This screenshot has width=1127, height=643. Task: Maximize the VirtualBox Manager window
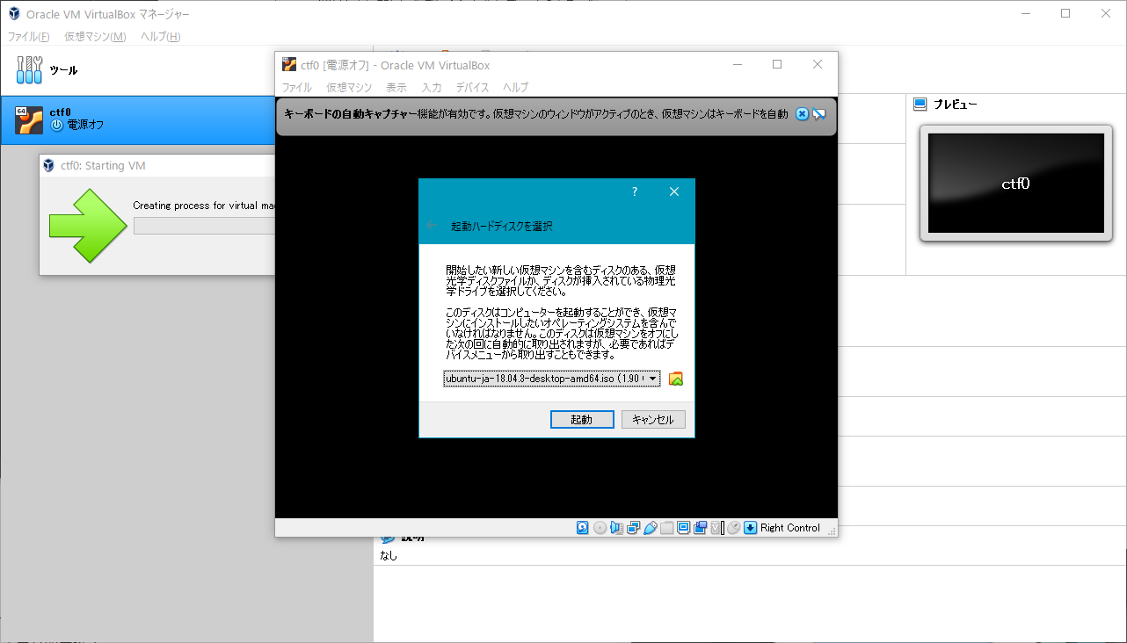pyautogui.click(x=1065, y=14)
